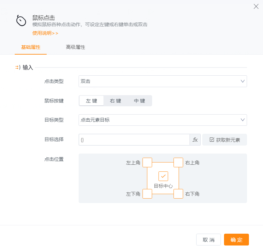263x249 pixels.
Task: Toggle the target center checkbox
Action: pyautogui.click(x=163, y=176)
